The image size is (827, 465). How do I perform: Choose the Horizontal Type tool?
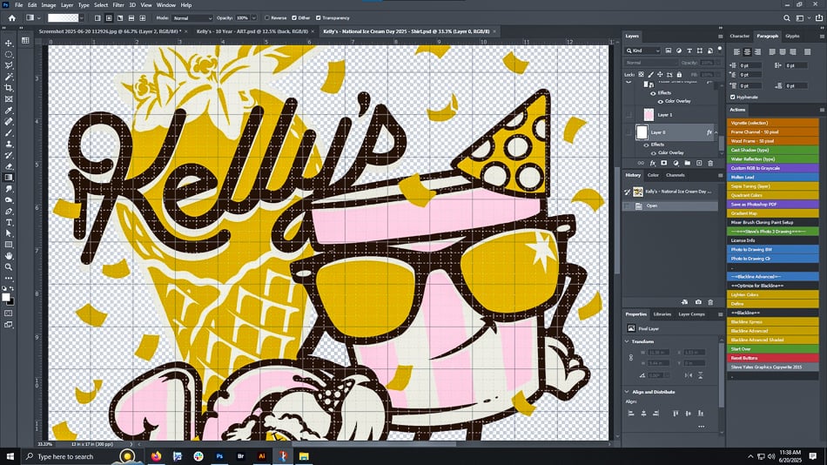[9, 222]
